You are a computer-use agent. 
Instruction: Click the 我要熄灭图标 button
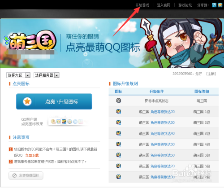[26, 175]
